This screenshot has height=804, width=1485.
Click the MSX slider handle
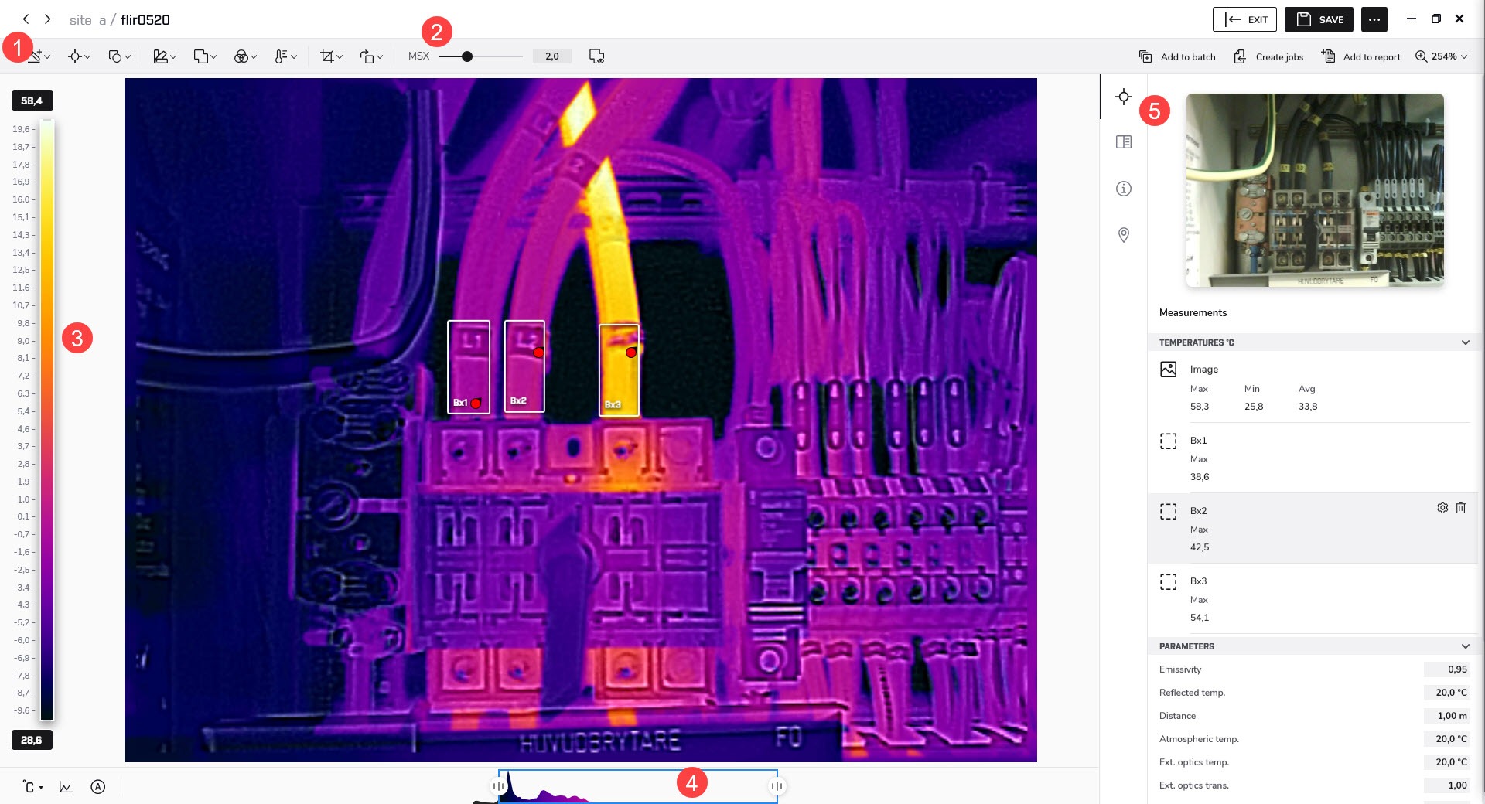467,56
